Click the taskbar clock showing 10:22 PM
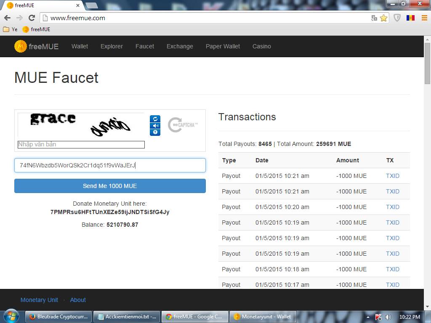Viewport: 431px width, 323px height. pyautogui.click(x=410, y=317)
